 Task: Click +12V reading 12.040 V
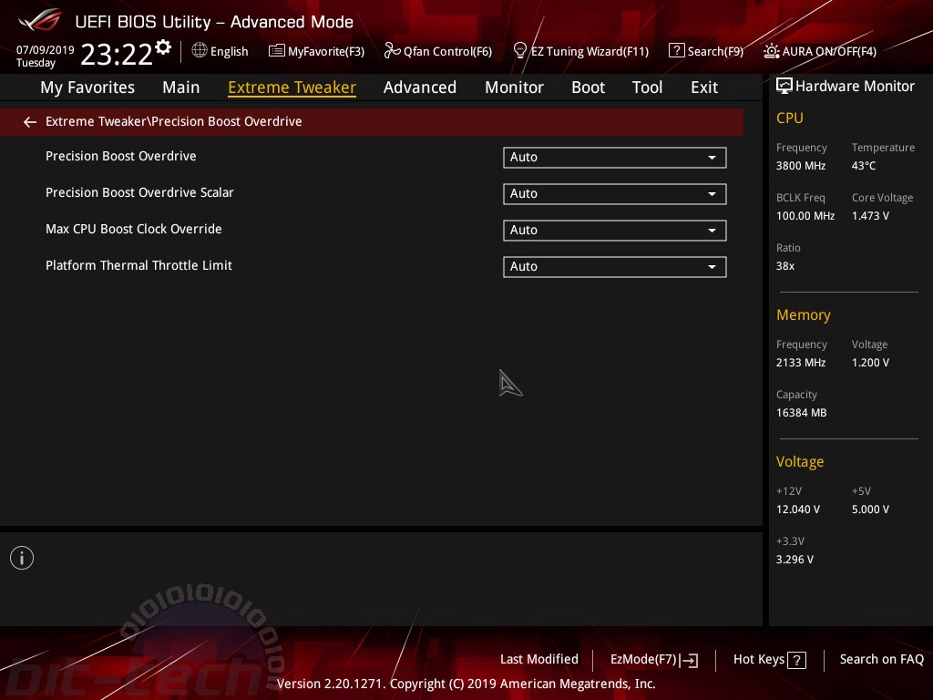point(798,510)
